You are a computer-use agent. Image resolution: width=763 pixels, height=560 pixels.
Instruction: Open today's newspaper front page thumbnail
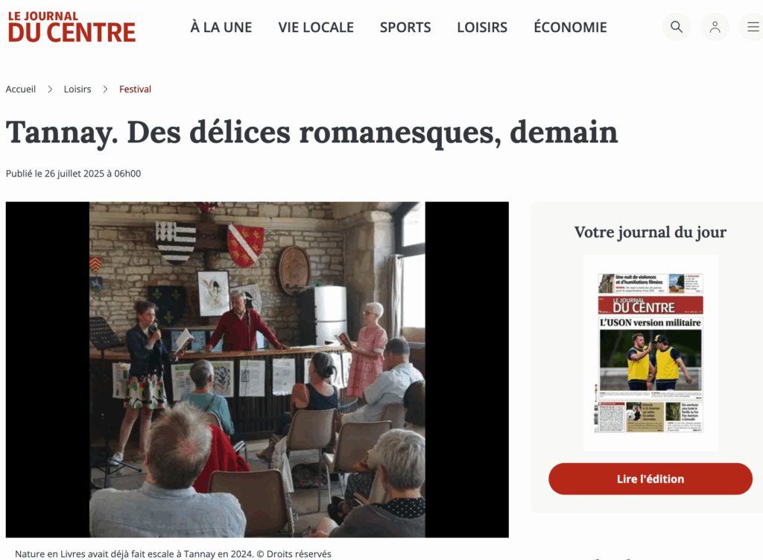(650, 353)
